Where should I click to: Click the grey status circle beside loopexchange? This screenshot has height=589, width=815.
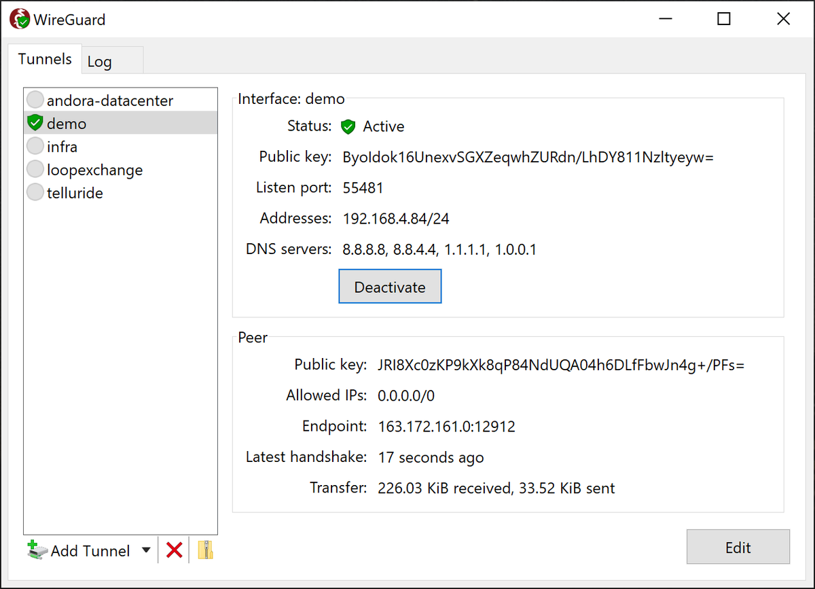35,170
